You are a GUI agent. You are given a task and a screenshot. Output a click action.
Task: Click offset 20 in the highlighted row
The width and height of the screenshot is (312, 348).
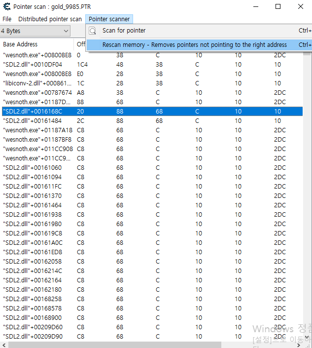tap(80, 112)
